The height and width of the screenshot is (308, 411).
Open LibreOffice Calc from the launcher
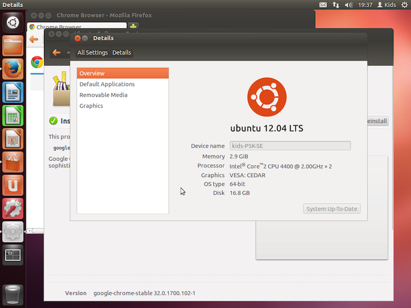click(12, 116)
